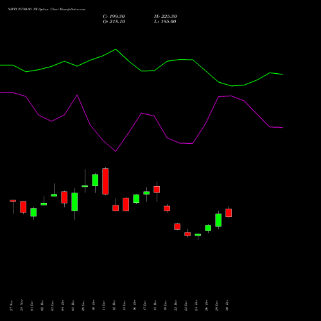321x321 pixels.
Task: Click the green candle for 16 Dec
Action: point(136,198)
